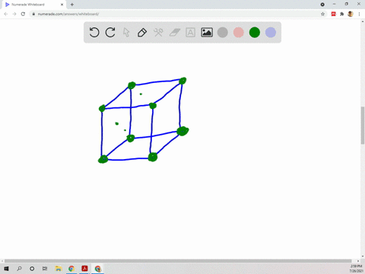The height and width of the screenshot is (274, 365).
Task: Open the first Chrome taskbar icon
Action: point(71,269)
